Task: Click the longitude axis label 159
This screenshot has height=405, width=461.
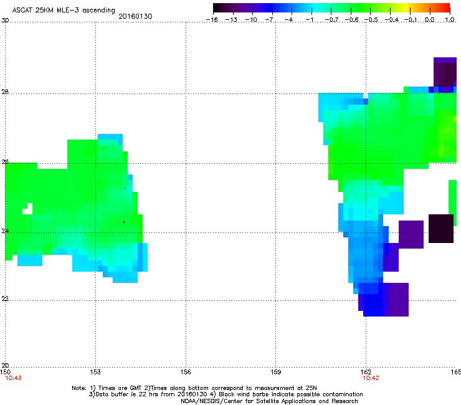Action: coord(275,373)
